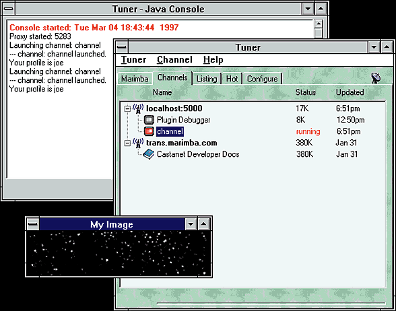Select the Hot tab
The width and height of the screenshot is (396, 311).
pos(232,79)
